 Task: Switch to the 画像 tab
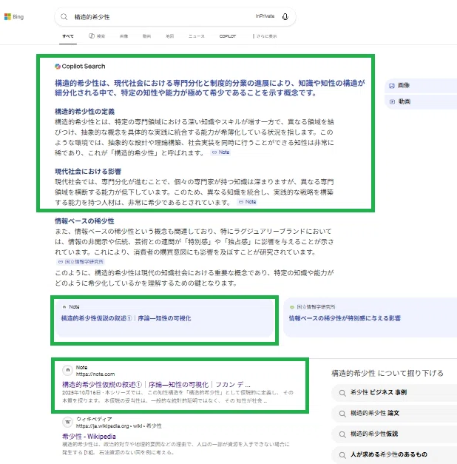pyautogui.click(x=124, y=36)
